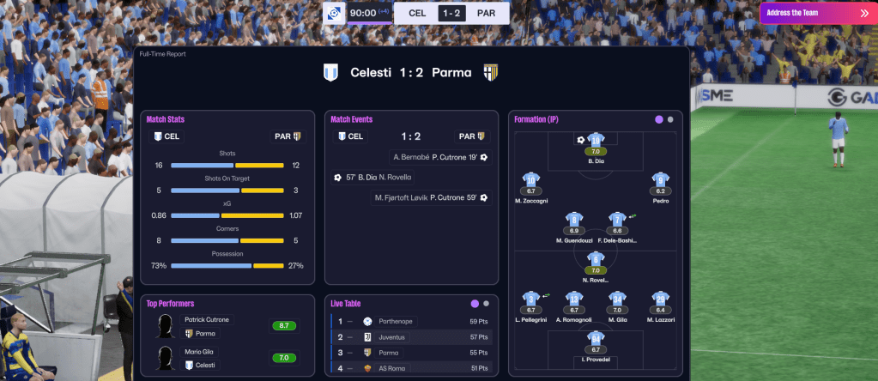Open the Juventus row in Live Table
The image size is (878, 381).
coord(410,337)
